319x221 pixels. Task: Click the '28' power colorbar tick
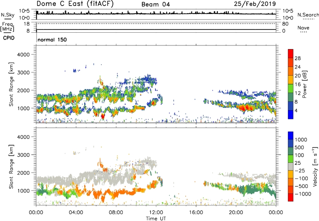[297, 58]
